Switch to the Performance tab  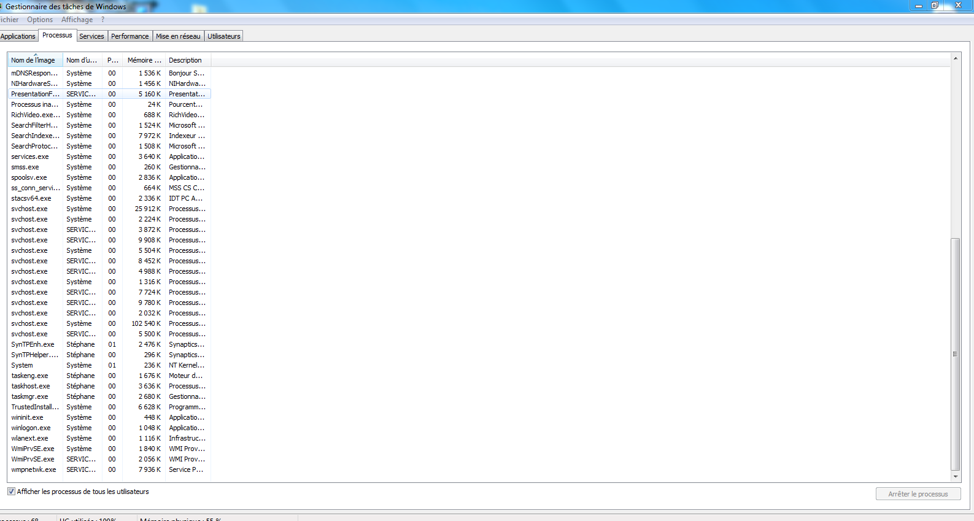pyautogui.click(x=129, y=36)
